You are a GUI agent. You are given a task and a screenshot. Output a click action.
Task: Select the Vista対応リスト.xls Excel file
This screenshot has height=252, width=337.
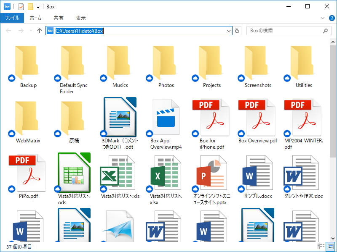pos(120,177)
